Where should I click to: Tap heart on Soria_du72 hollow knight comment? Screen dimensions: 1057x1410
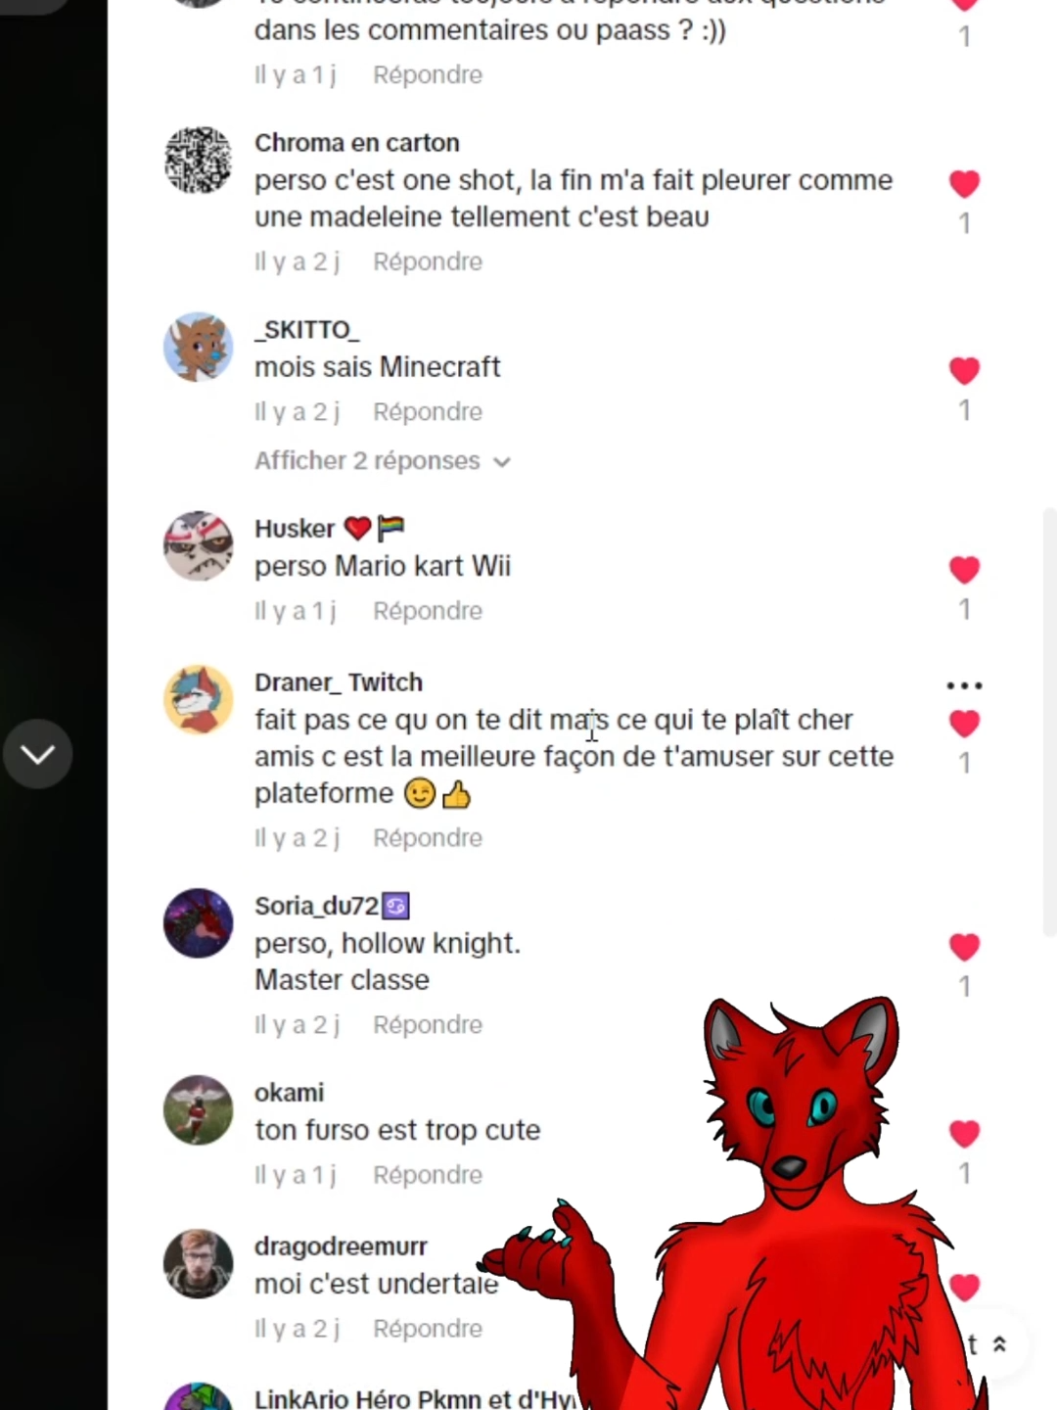pos(964,947)
